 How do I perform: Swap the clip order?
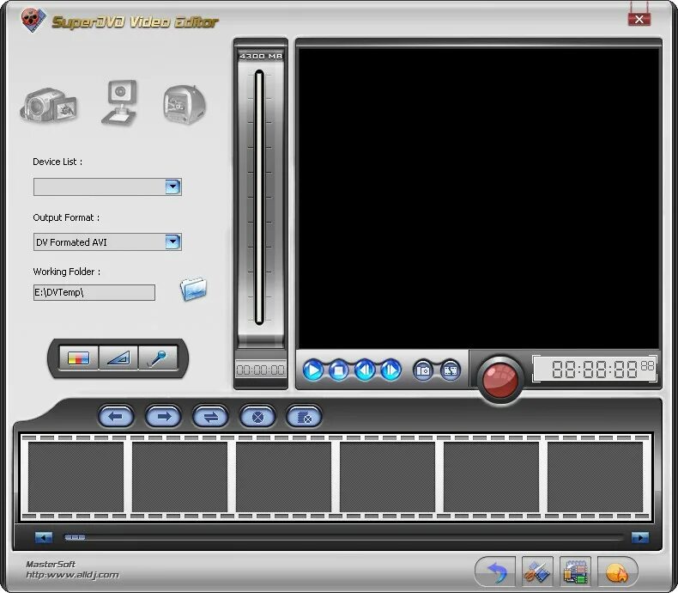pyautogui.click(x=210, y=417)
